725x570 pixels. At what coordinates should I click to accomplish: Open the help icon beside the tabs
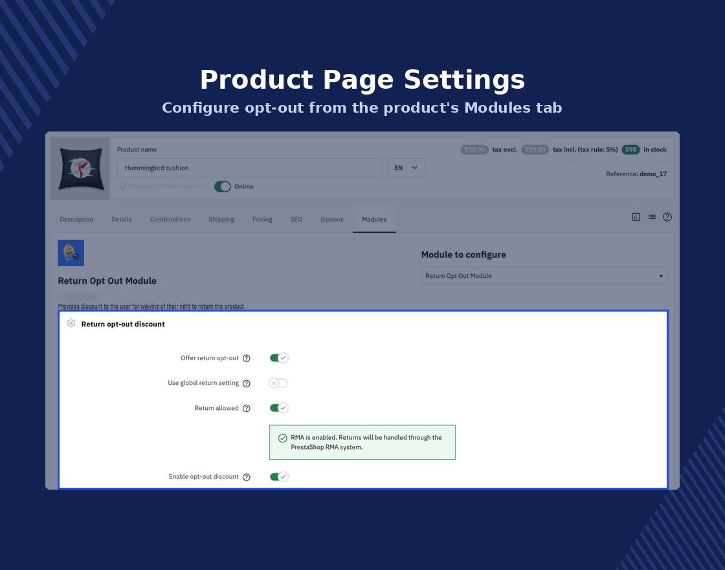667,217
